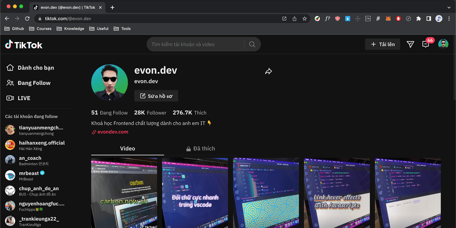The width and height of the screenshot is (456, 228).
Task: Select the evon.dev TikTok browser tab
Action: click(x=68, y=7)
